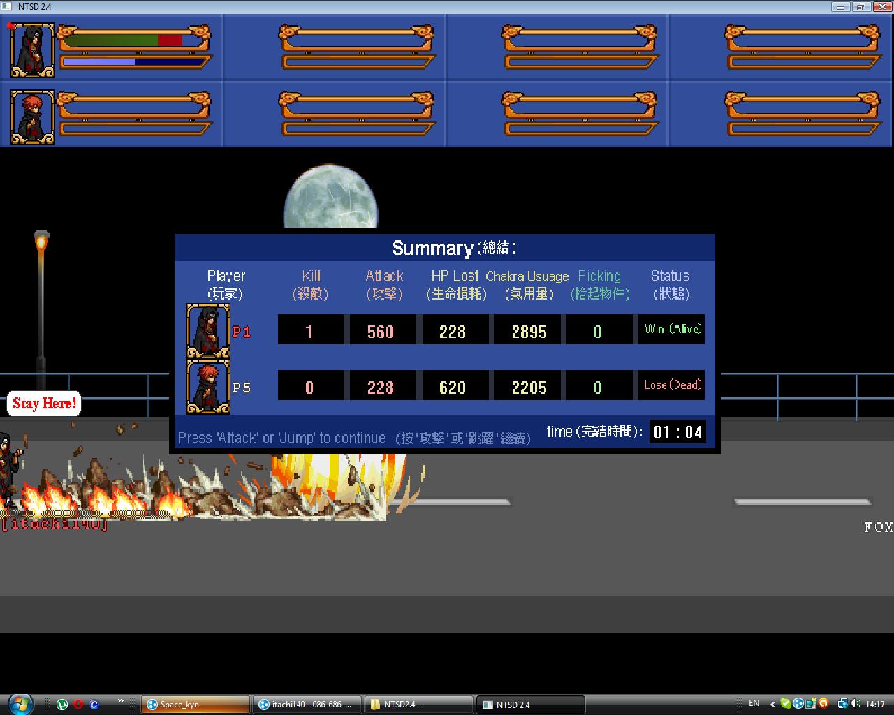Click the [itachi140] player name tag
The width and height of the screenshot is (894, 715).
55,524
